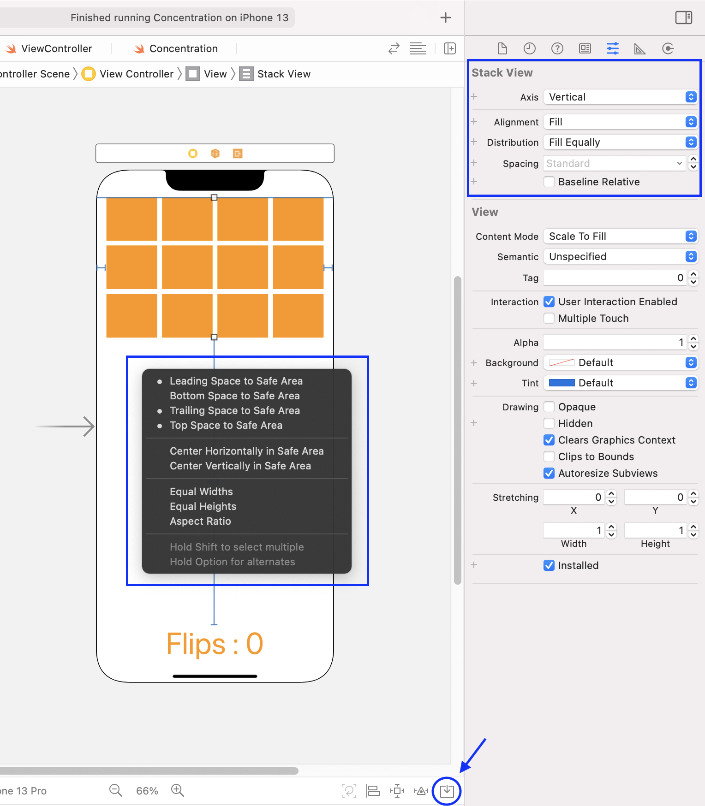Click Stack View in jump bar
The height and width of the screenshot is (806, 705).
[275, 74]
